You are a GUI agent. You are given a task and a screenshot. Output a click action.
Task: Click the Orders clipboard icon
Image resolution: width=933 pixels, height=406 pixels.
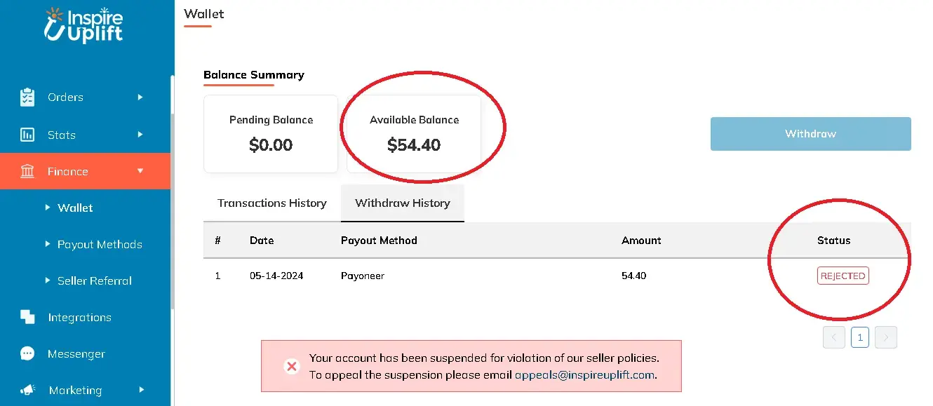click(27, 97)
